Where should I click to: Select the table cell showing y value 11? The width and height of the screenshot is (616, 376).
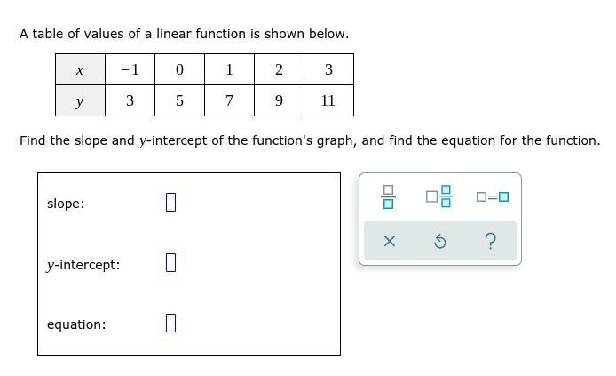pos(328,100)
